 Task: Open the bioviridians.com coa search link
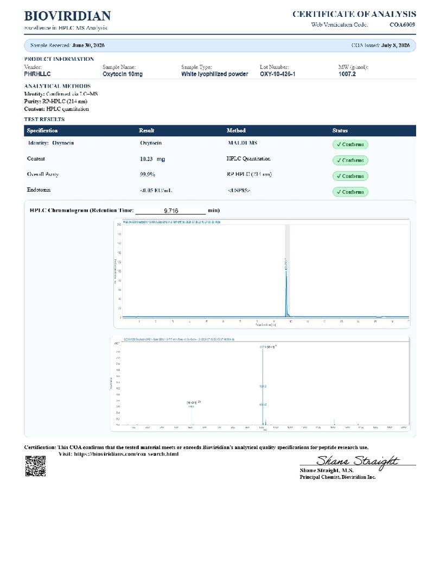coord(126,454)
